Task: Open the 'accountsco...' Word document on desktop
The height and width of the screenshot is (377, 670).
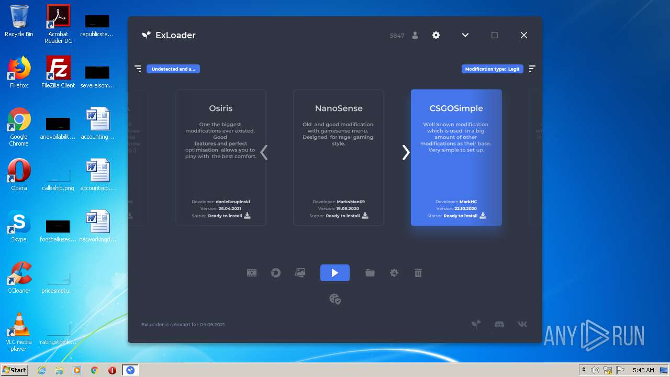Action: tap(97, 175)
